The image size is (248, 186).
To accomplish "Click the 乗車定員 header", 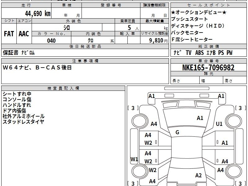I will (x=127, y=21).
